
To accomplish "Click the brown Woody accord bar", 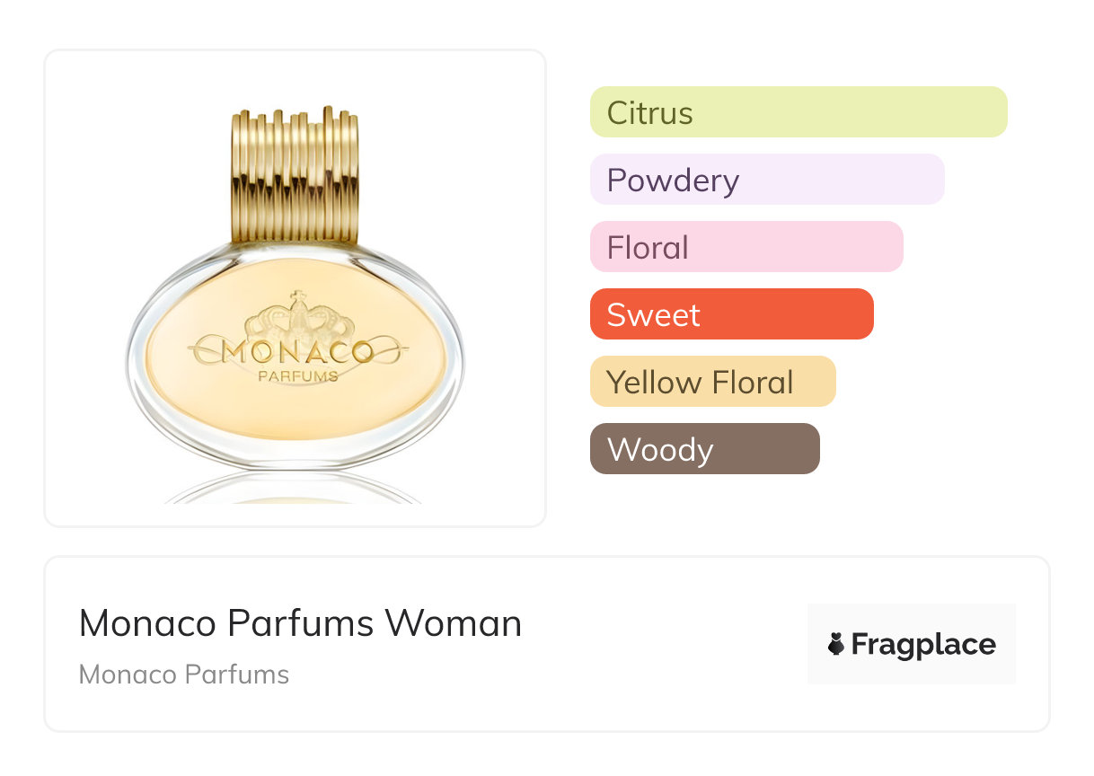I will 704,449.
